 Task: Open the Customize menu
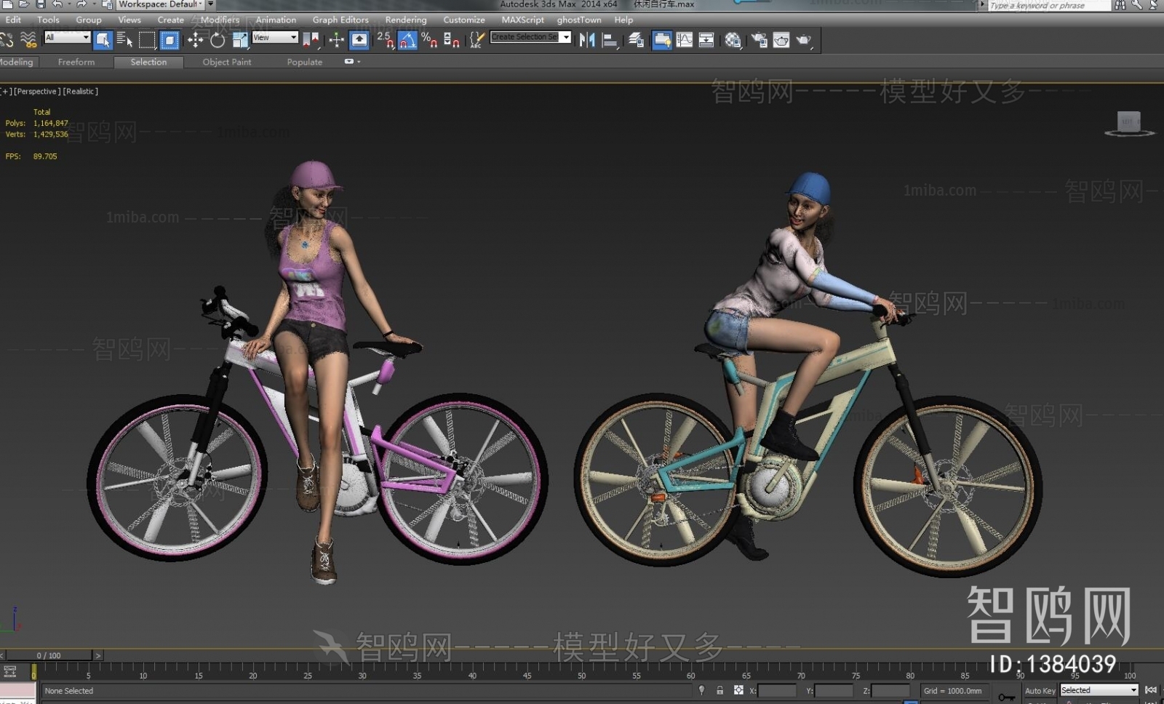[464, 20]
